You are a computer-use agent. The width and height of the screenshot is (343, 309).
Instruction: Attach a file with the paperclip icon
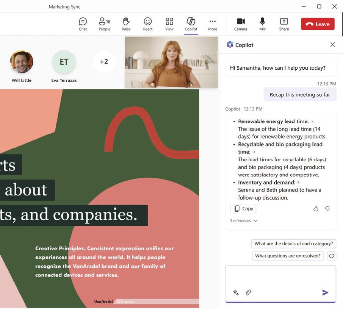click(248, 292)
